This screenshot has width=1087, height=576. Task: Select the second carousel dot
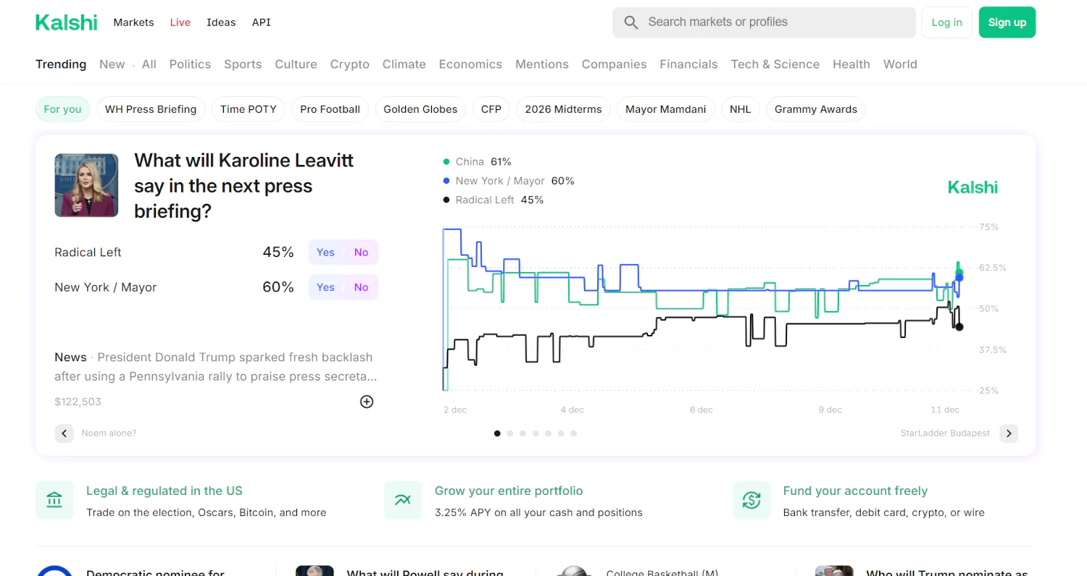tap(510, 433)
